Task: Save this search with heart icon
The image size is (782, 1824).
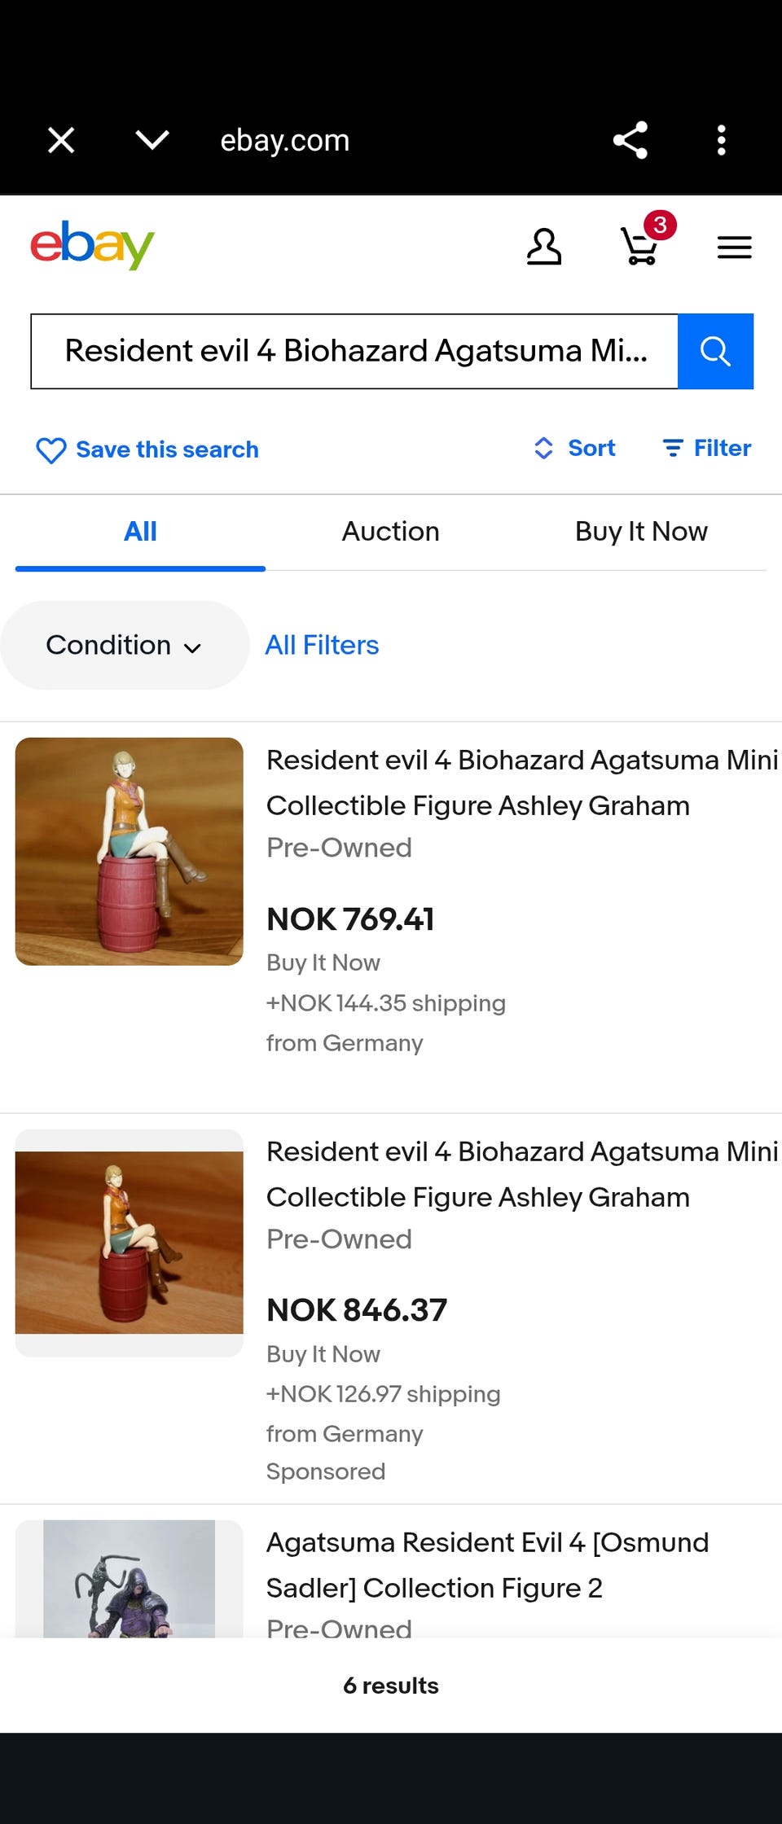Action: (147, 449)
